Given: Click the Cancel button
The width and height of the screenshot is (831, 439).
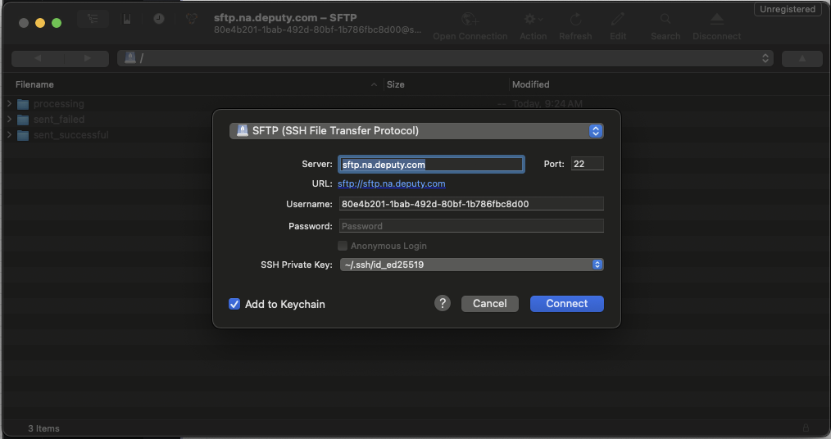Looking at the screenshot, I should click(490, 303).
